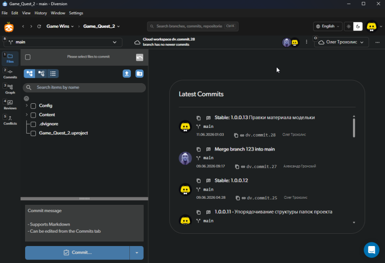
Task: Copy message of Stable 1.0.0.13 commit
Action: point(198,118)
